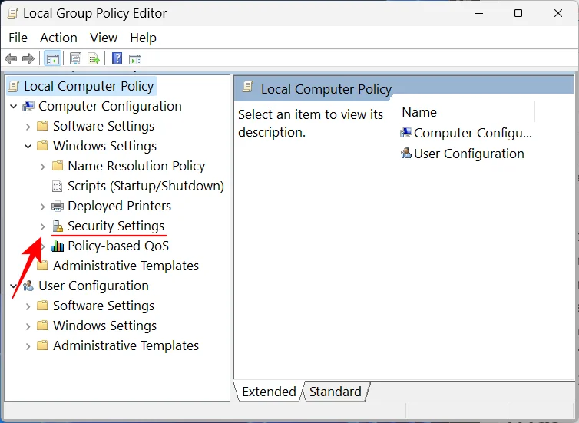This screenshot has width=579, height=423.
Task: Click the Policy-based QoS bar chart icon
Action: point(58,246)
